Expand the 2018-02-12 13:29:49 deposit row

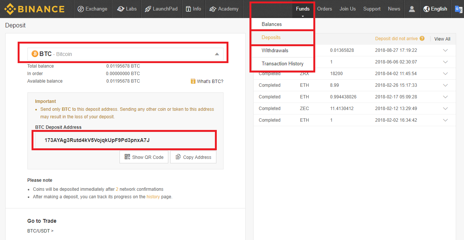coord(446,109)
